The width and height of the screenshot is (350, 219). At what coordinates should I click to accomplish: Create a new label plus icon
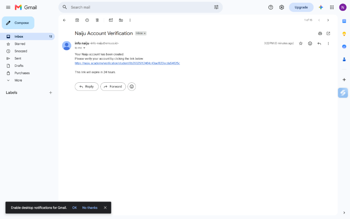[51, 93]
